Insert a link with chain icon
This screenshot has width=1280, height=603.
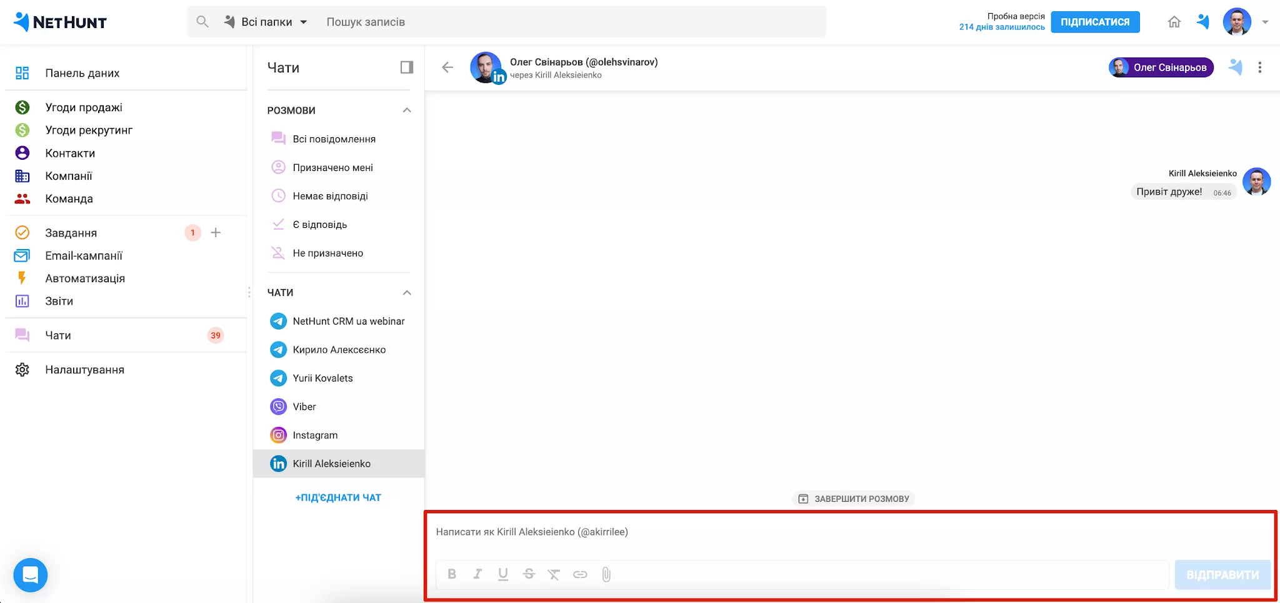(580, 574)
